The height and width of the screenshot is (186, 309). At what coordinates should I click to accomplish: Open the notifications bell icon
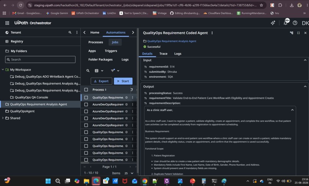(285, 23)
